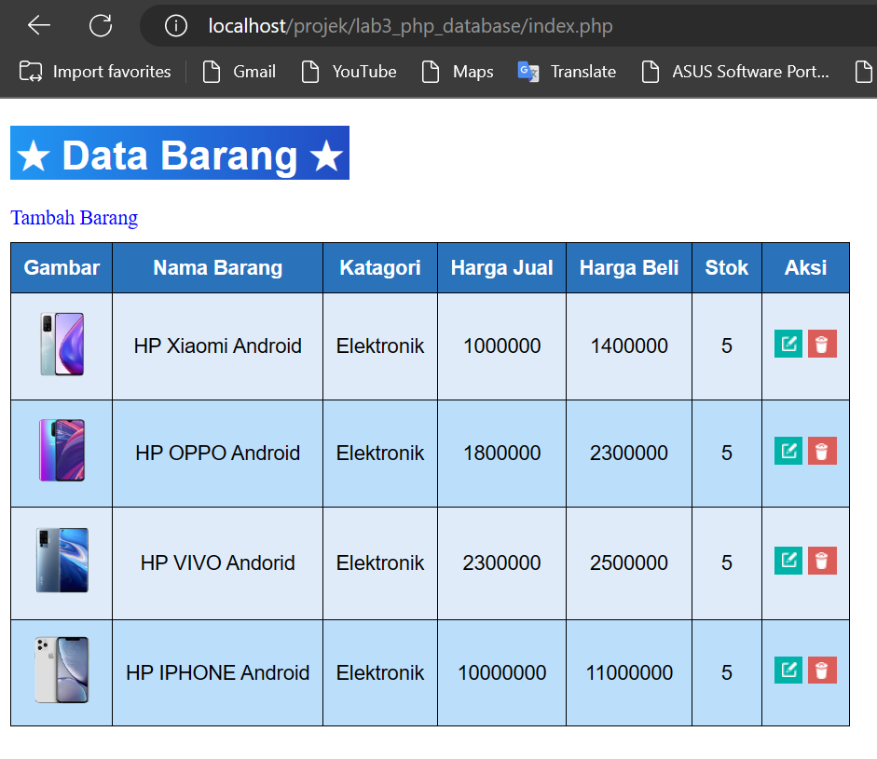Click the delete icon for HP Xiaomi Android

tap(822, 344)
